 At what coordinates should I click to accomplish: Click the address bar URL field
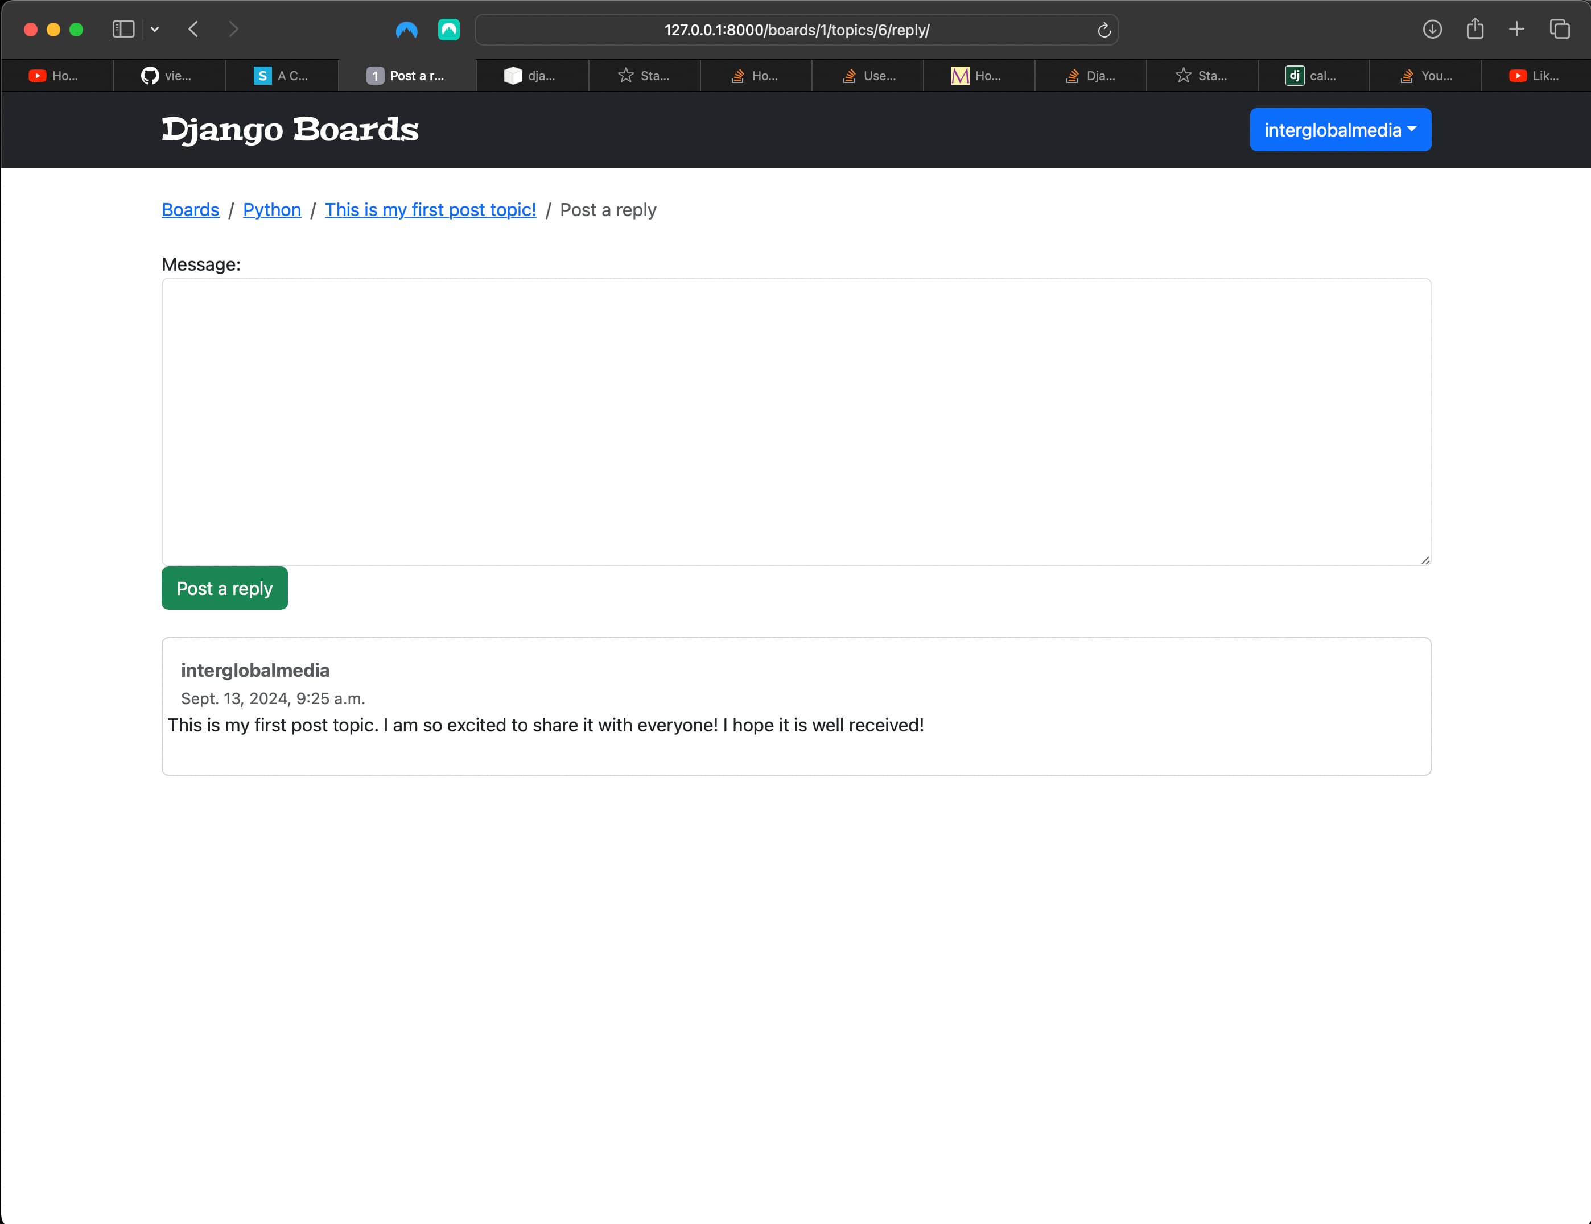(x=796, y=30)
